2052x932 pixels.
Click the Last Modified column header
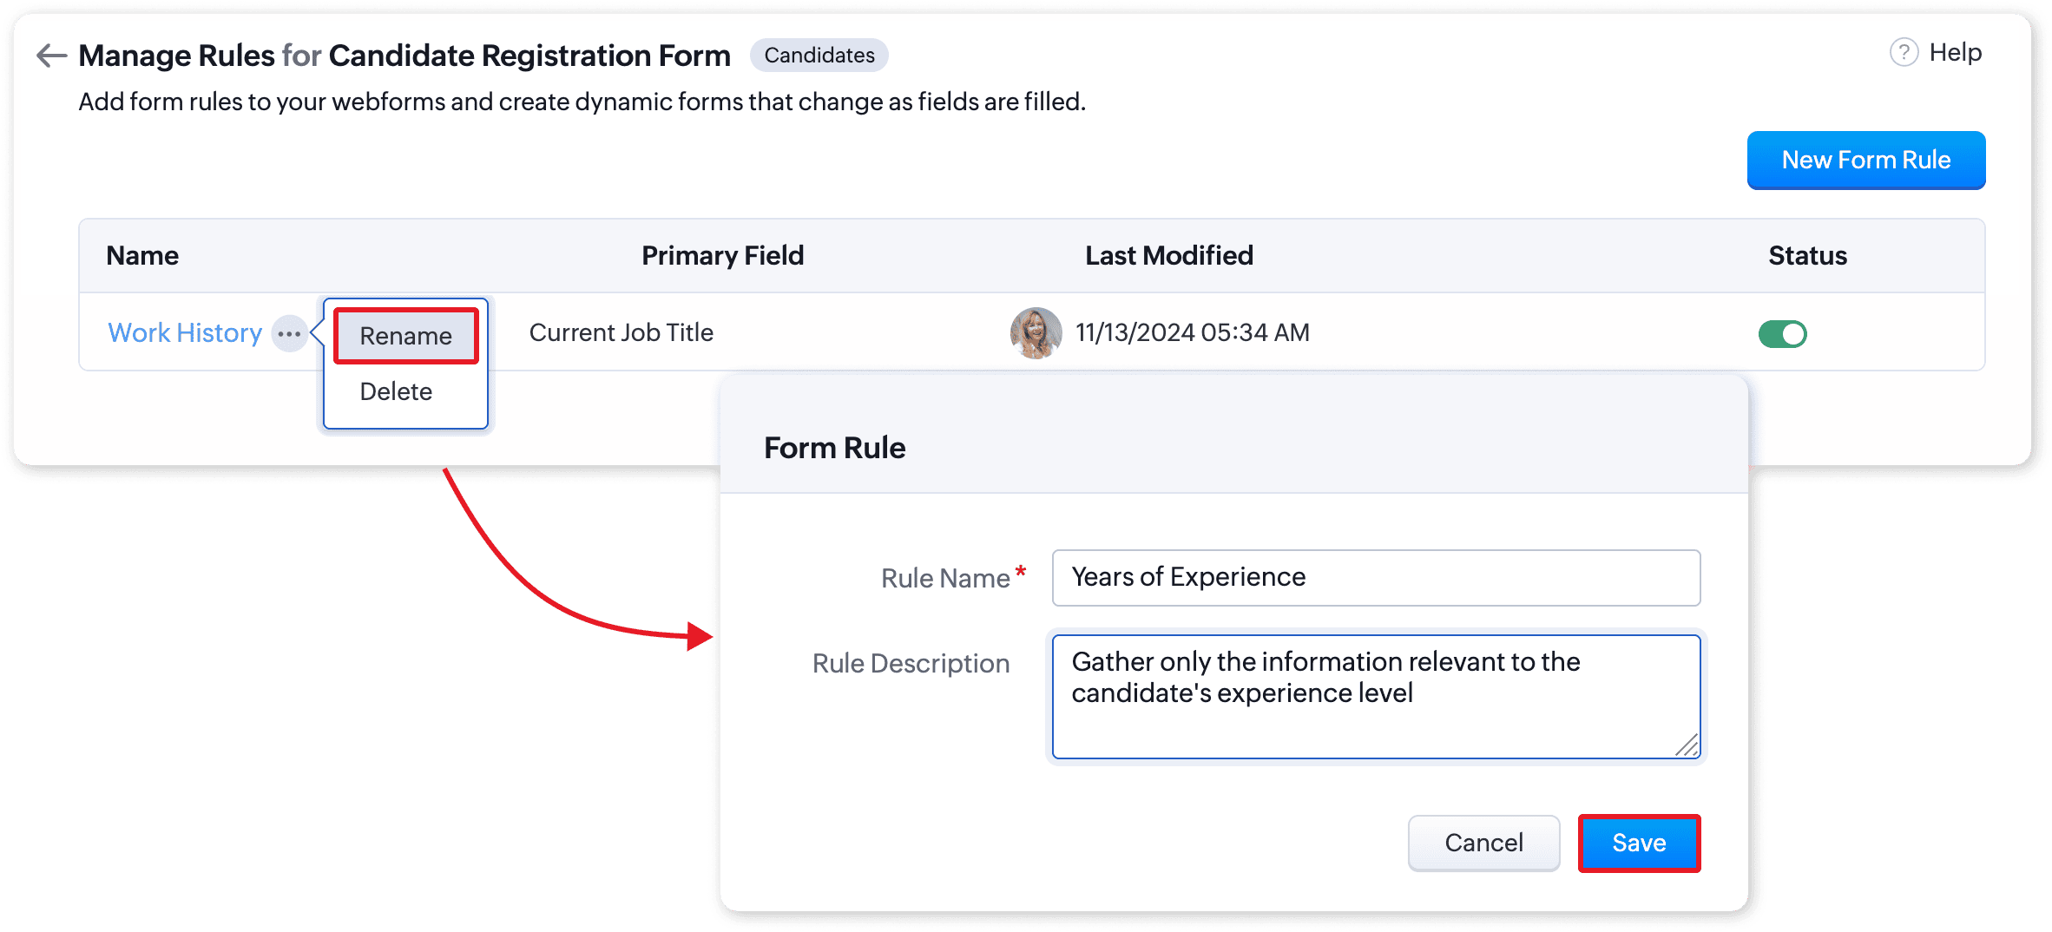tap(1168, 256)
